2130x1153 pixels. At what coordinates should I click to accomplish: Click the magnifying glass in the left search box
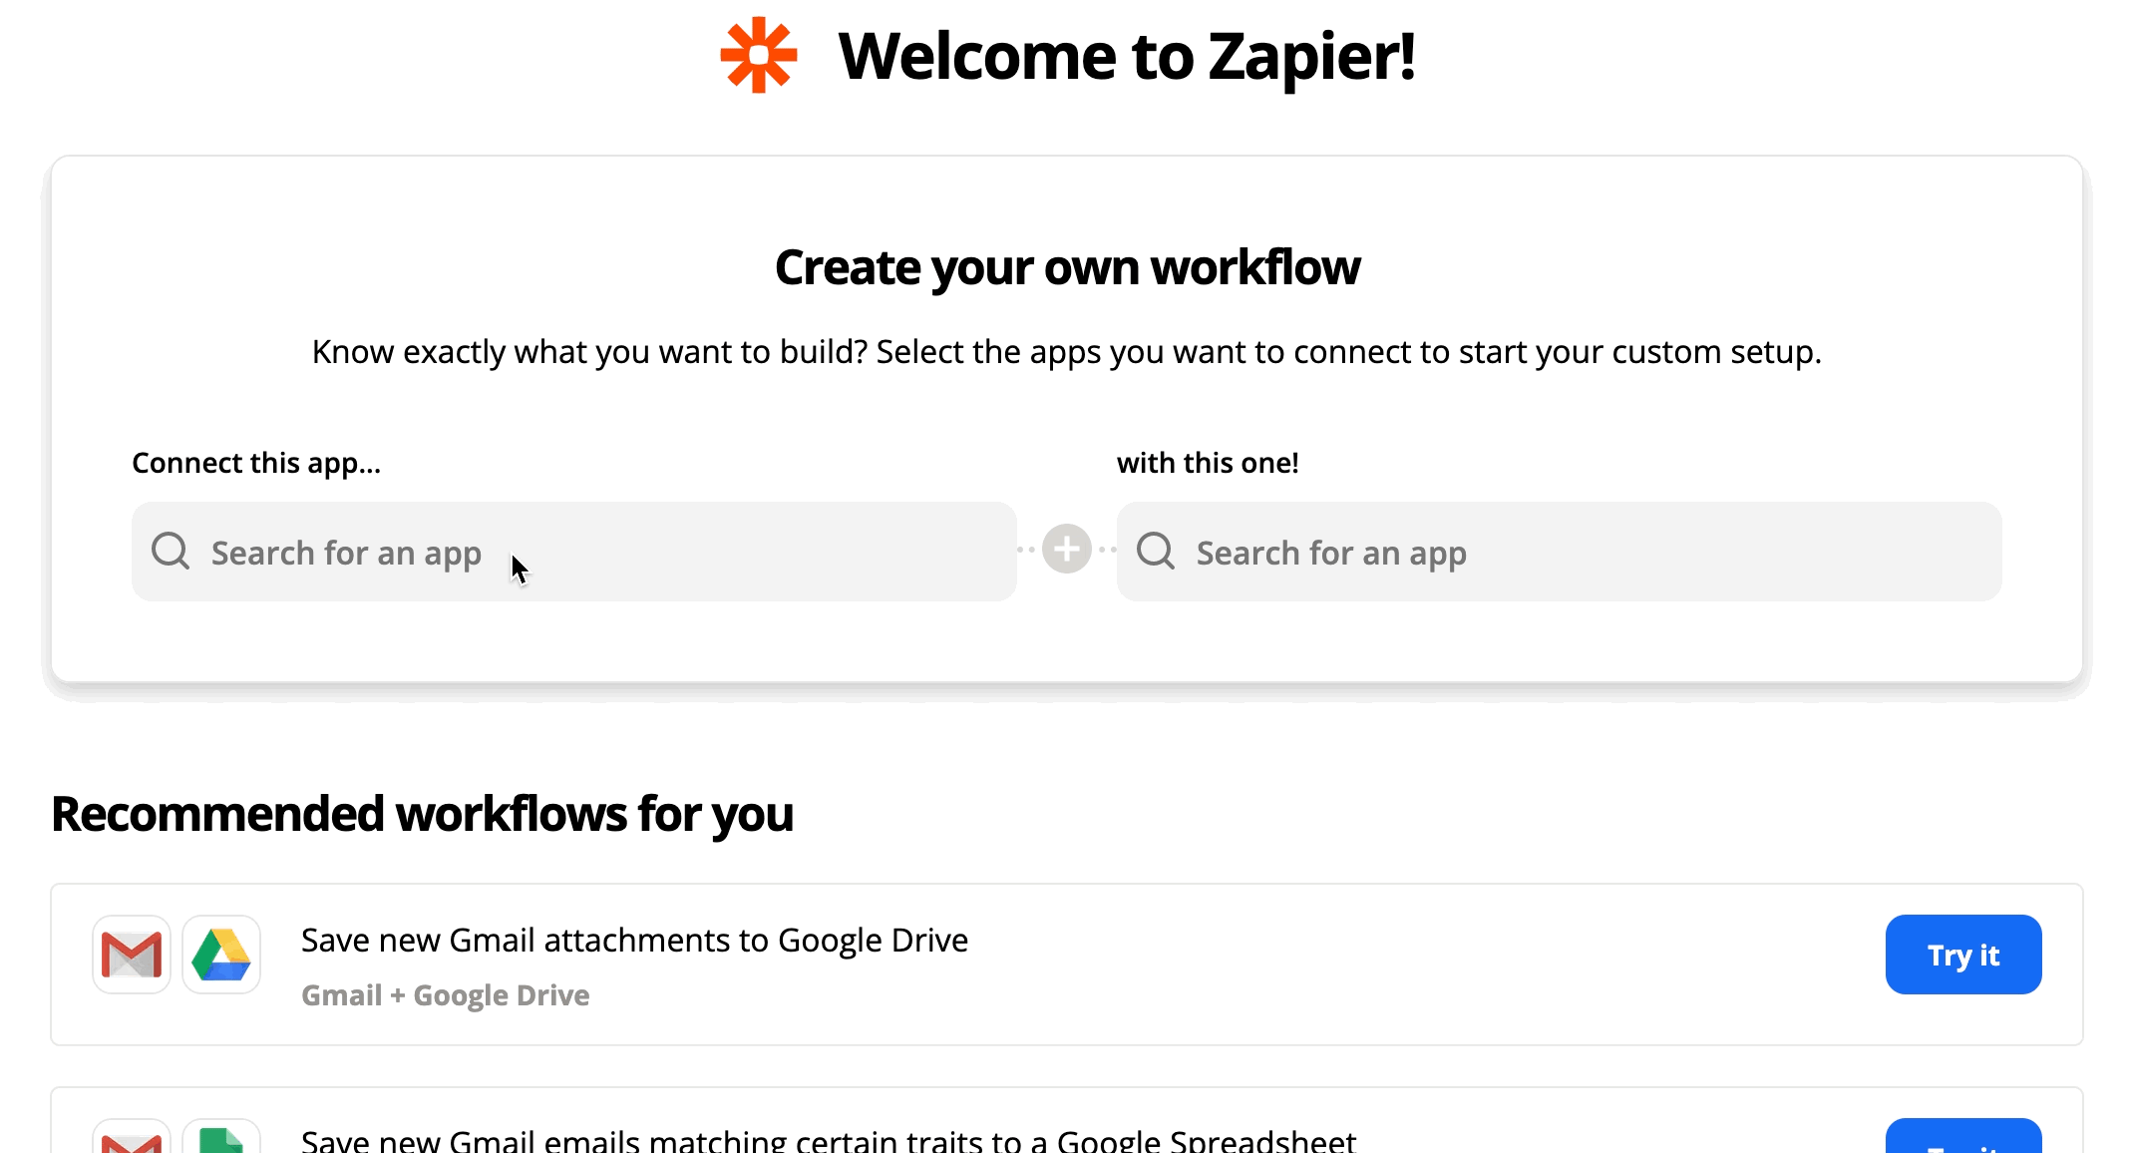[170, 552]
